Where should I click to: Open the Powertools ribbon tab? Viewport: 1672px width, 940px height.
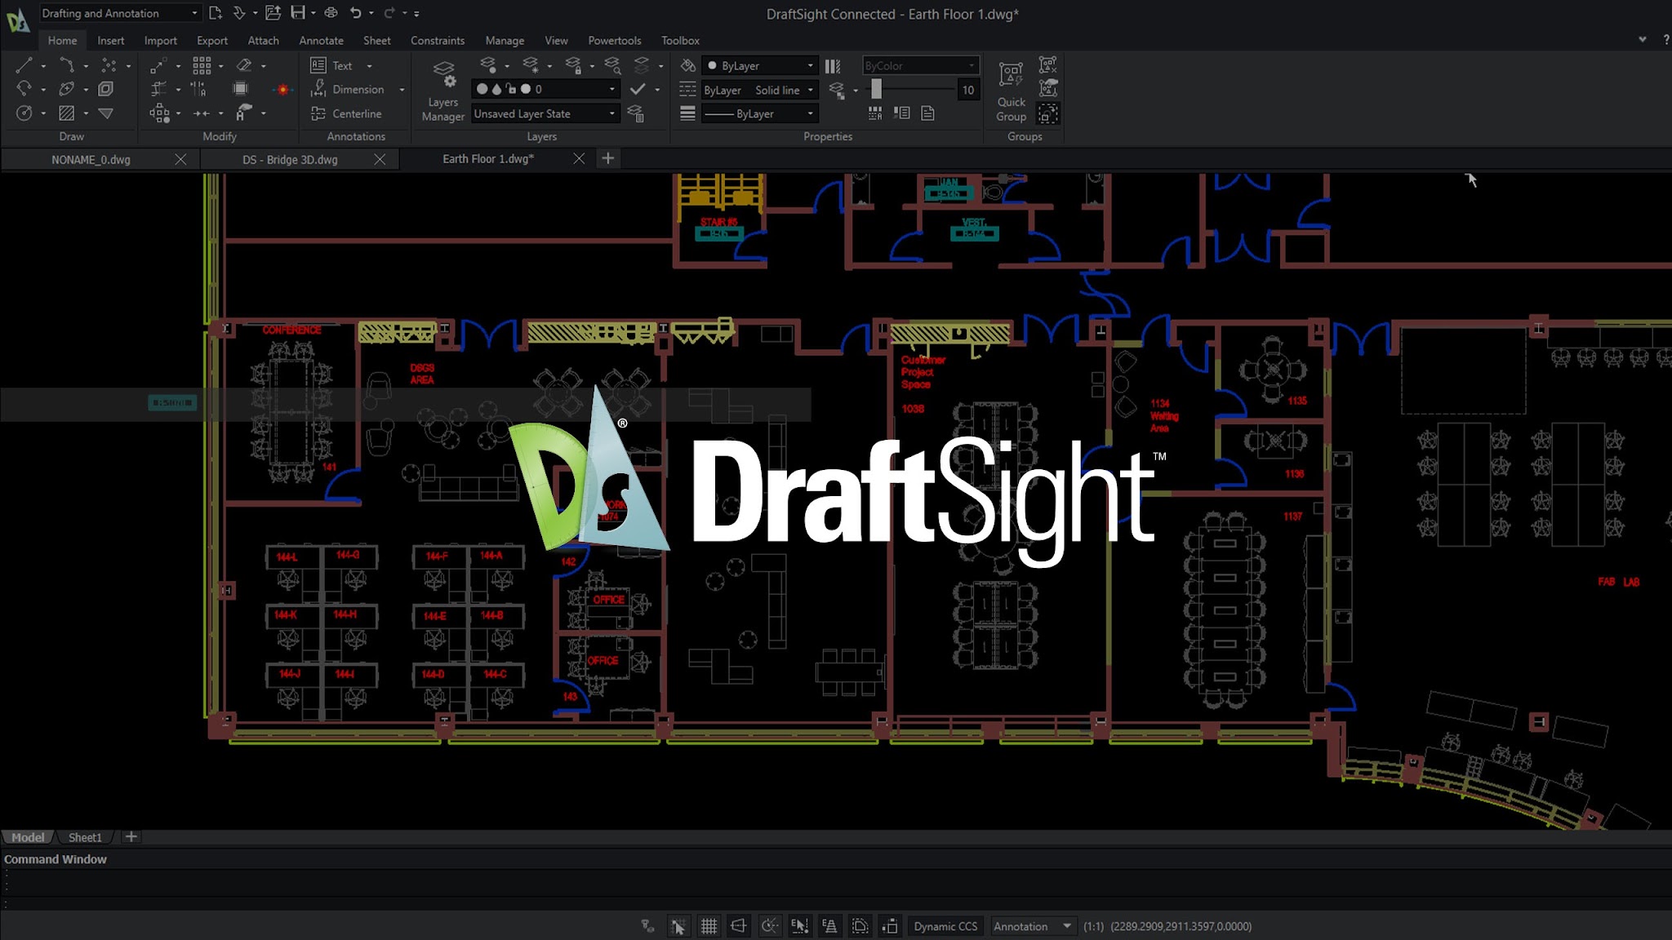click(x=614, y=40)
